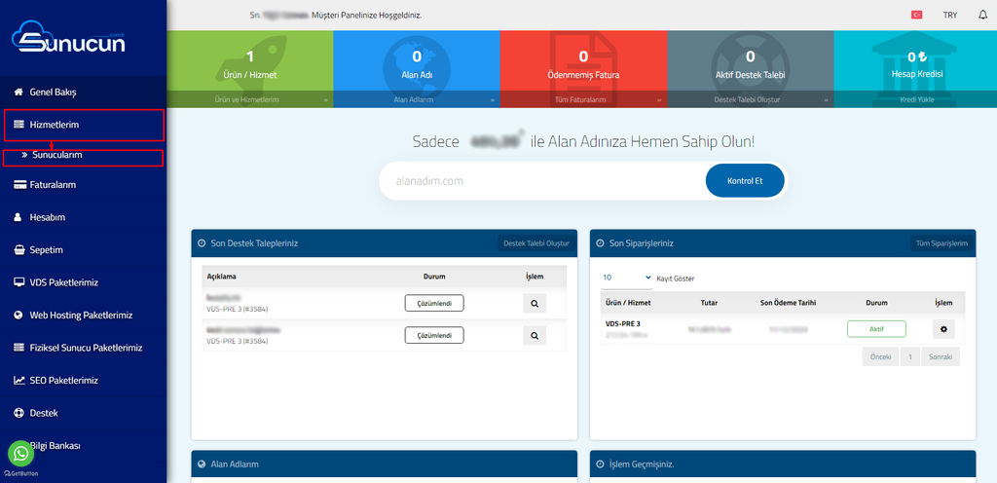Screen dimensions: 997x483
Task: Click the notification bell icon
Action: pyautogui.click(x=982, y=15)
